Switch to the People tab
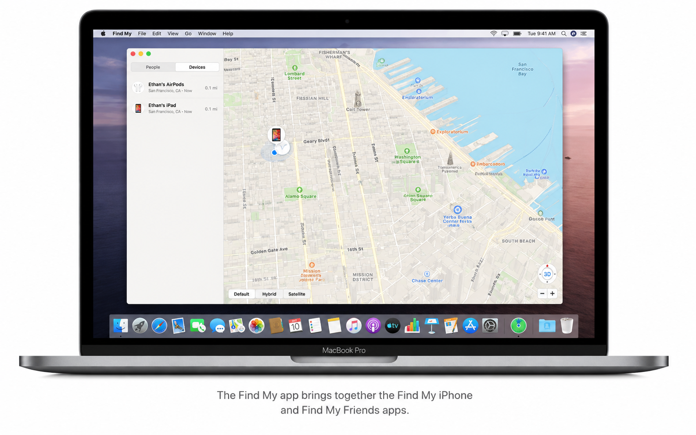The width and height of the screenshot is (696, 435). tap(153, 67)
